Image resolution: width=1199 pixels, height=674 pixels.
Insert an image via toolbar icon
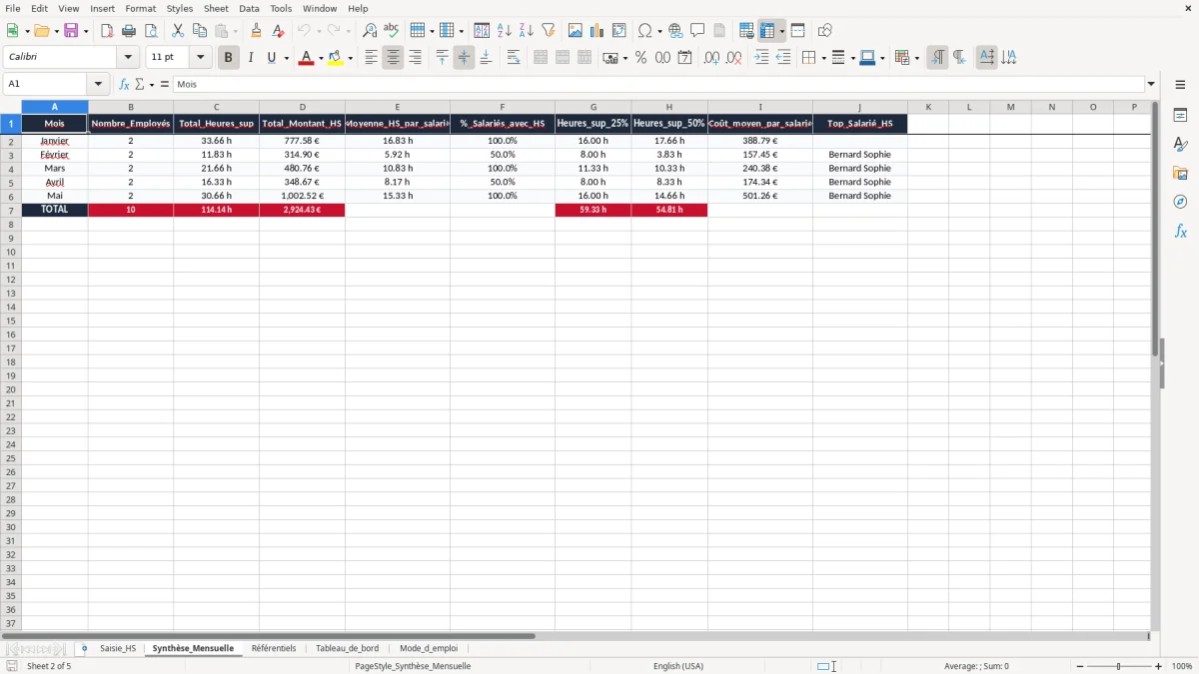click(x=576, y=31)
